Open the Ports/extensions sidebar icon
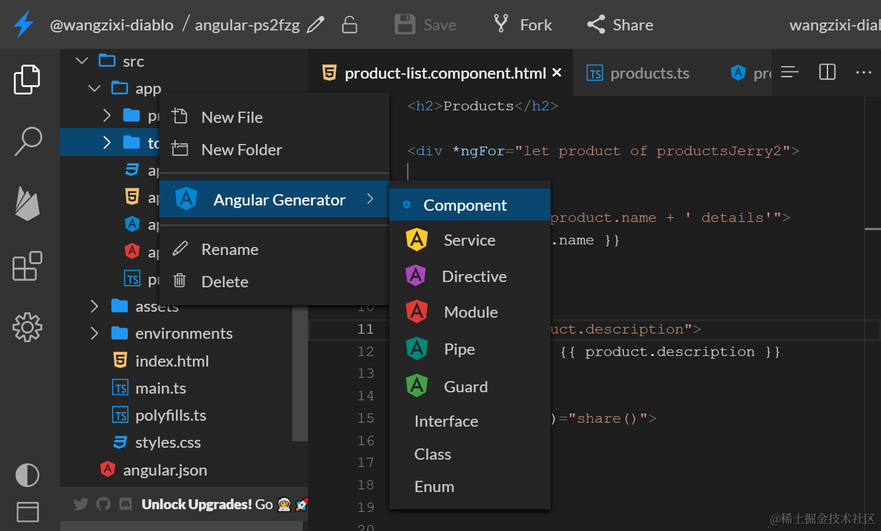This screenshot has width=881, height=531. (x=28, y=265)
